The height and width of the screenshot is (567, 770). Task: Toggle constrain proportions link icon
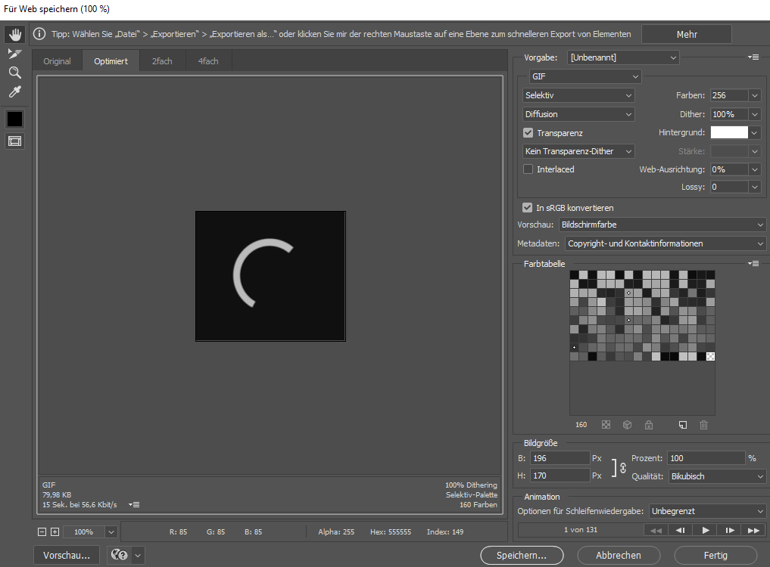click(622, 468)
